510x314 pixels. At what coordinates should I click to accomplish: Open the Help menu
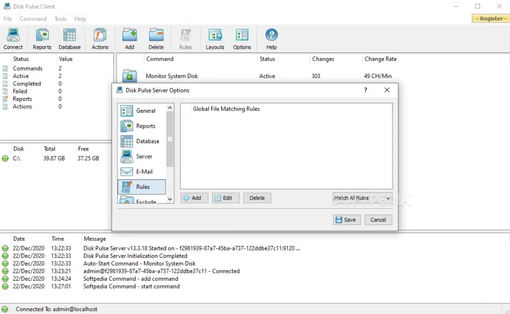click(x=80, y=19)
